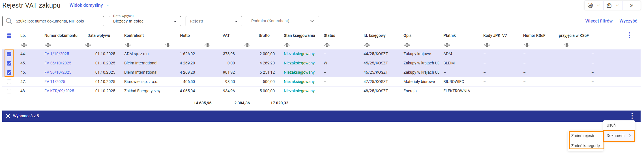
Task: Uncheck the row 44 checkbox
Action: (x=9, y=54)
